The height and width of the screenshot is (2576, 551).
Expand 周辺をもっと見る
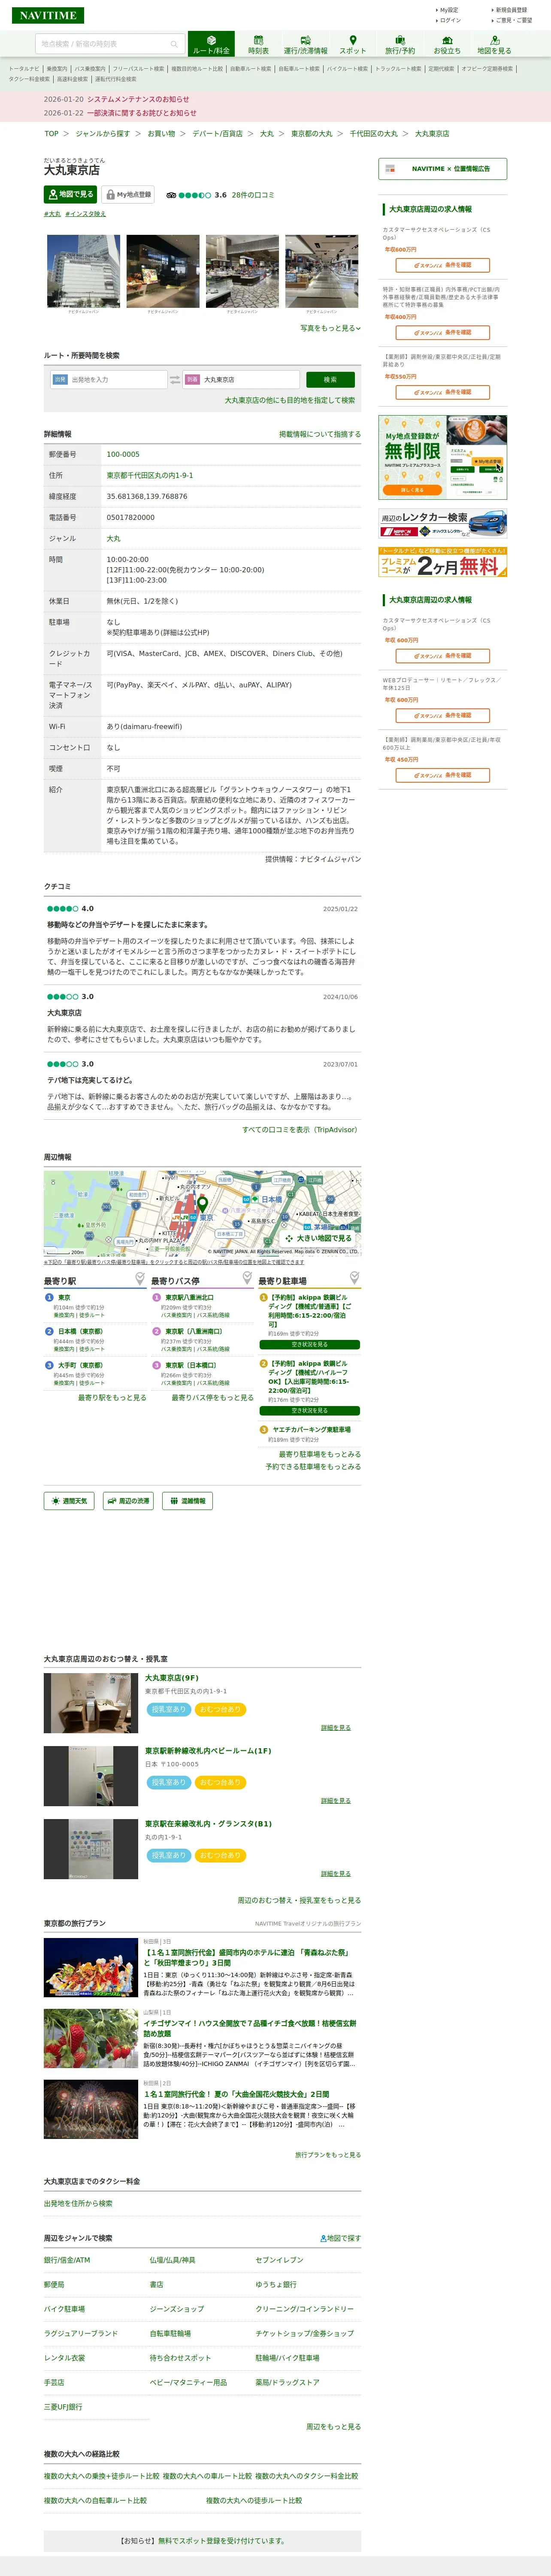tap(333, 2427)
